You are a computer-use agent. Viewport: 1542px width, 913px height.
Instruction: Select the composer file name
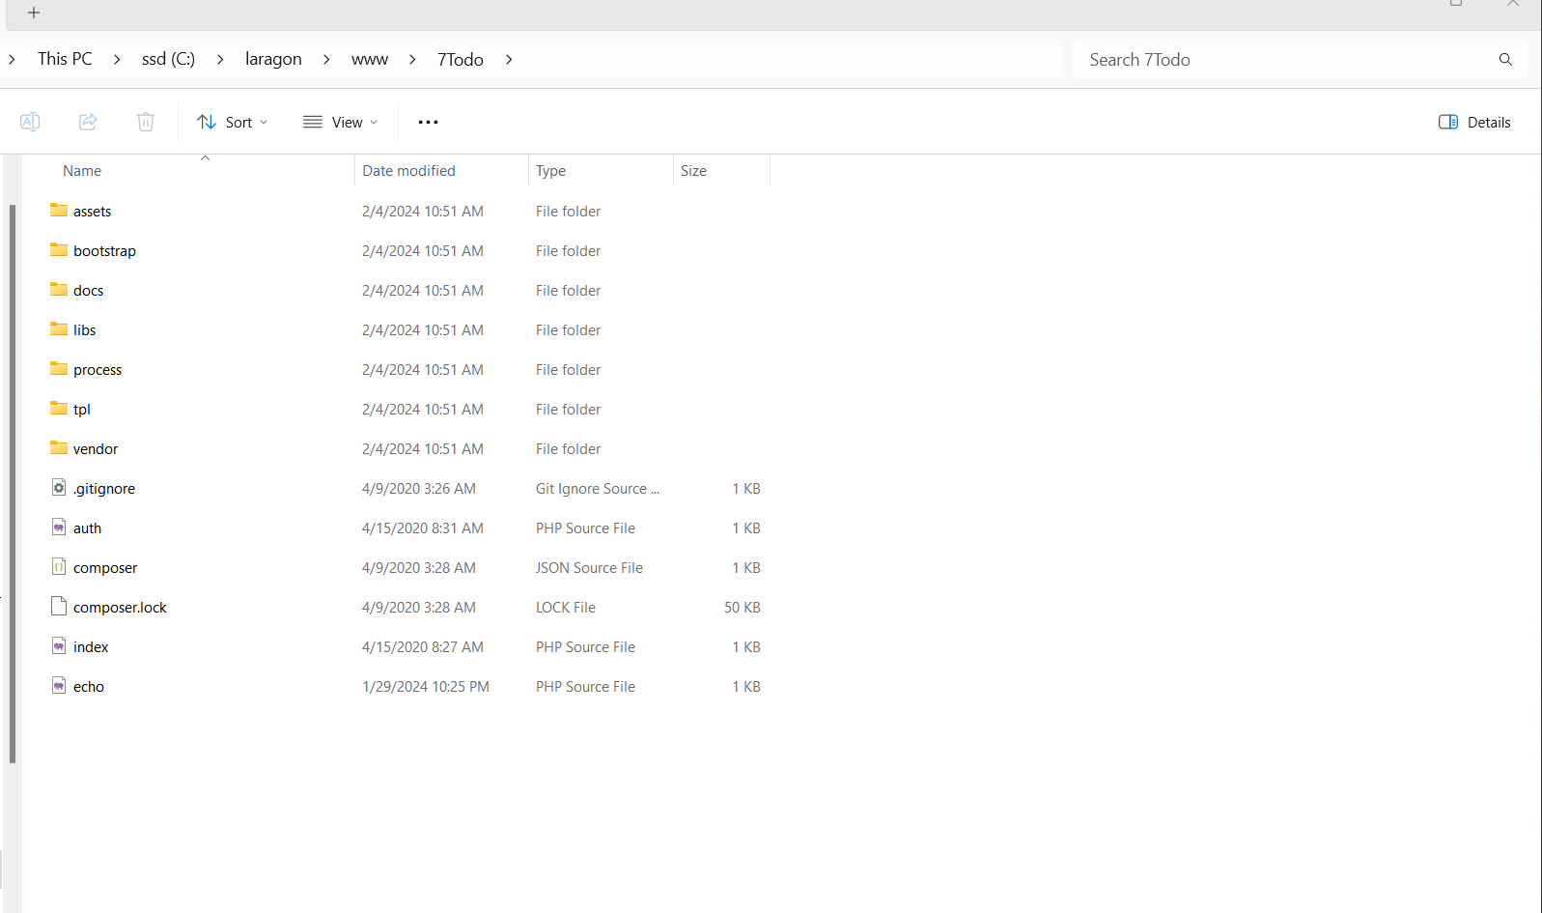(x=105, y=568)
